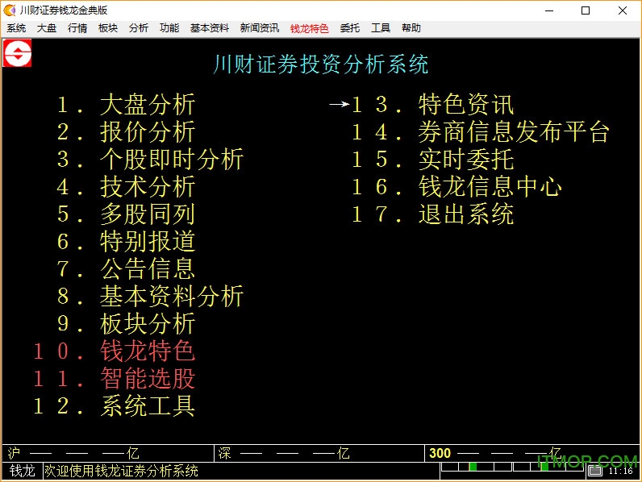Select option 11 智能选股

[x=114, y=379]
